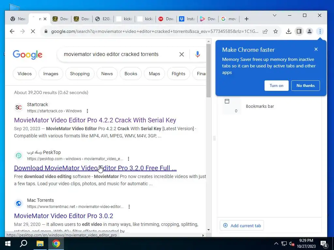This screenshot has width=334, height=250.
Task: Open Download MovieMator Video Editor Pro 3.2.0 link
Action: (x=95, y=168)
